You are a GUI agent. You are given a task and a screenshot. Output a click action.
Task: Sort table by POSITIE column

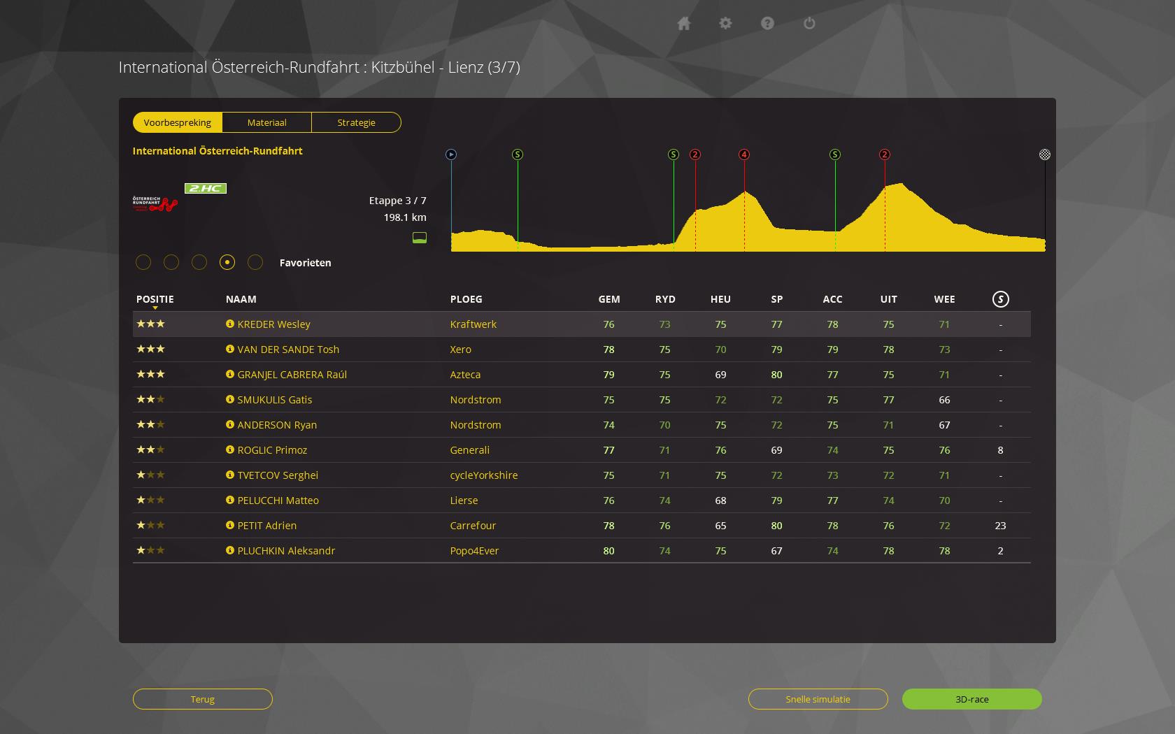point(155,299)
